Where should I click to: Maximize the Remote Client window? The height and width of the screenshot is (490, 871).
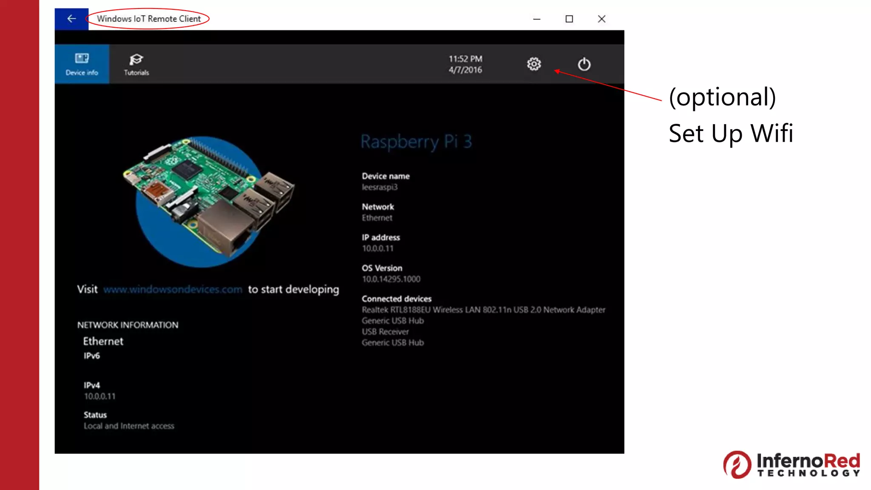pyautogui.click(x=569, y=19)
